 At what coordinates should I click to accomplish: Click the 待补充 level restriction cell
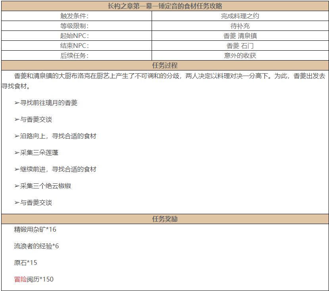240,26
